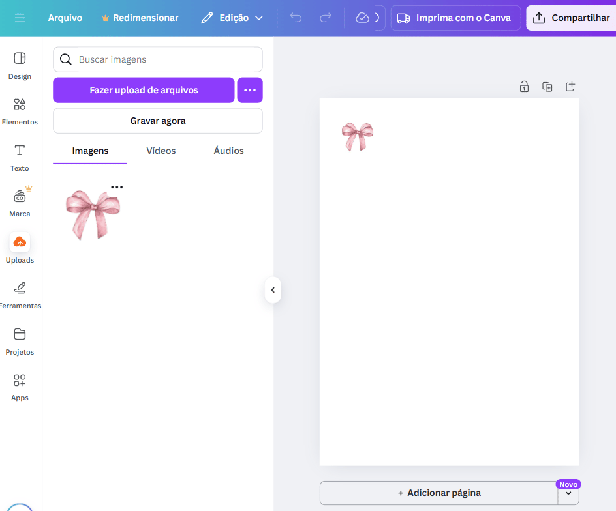Click Redimensionar option
The image size is (616, 511).
(x=140, y=18)
